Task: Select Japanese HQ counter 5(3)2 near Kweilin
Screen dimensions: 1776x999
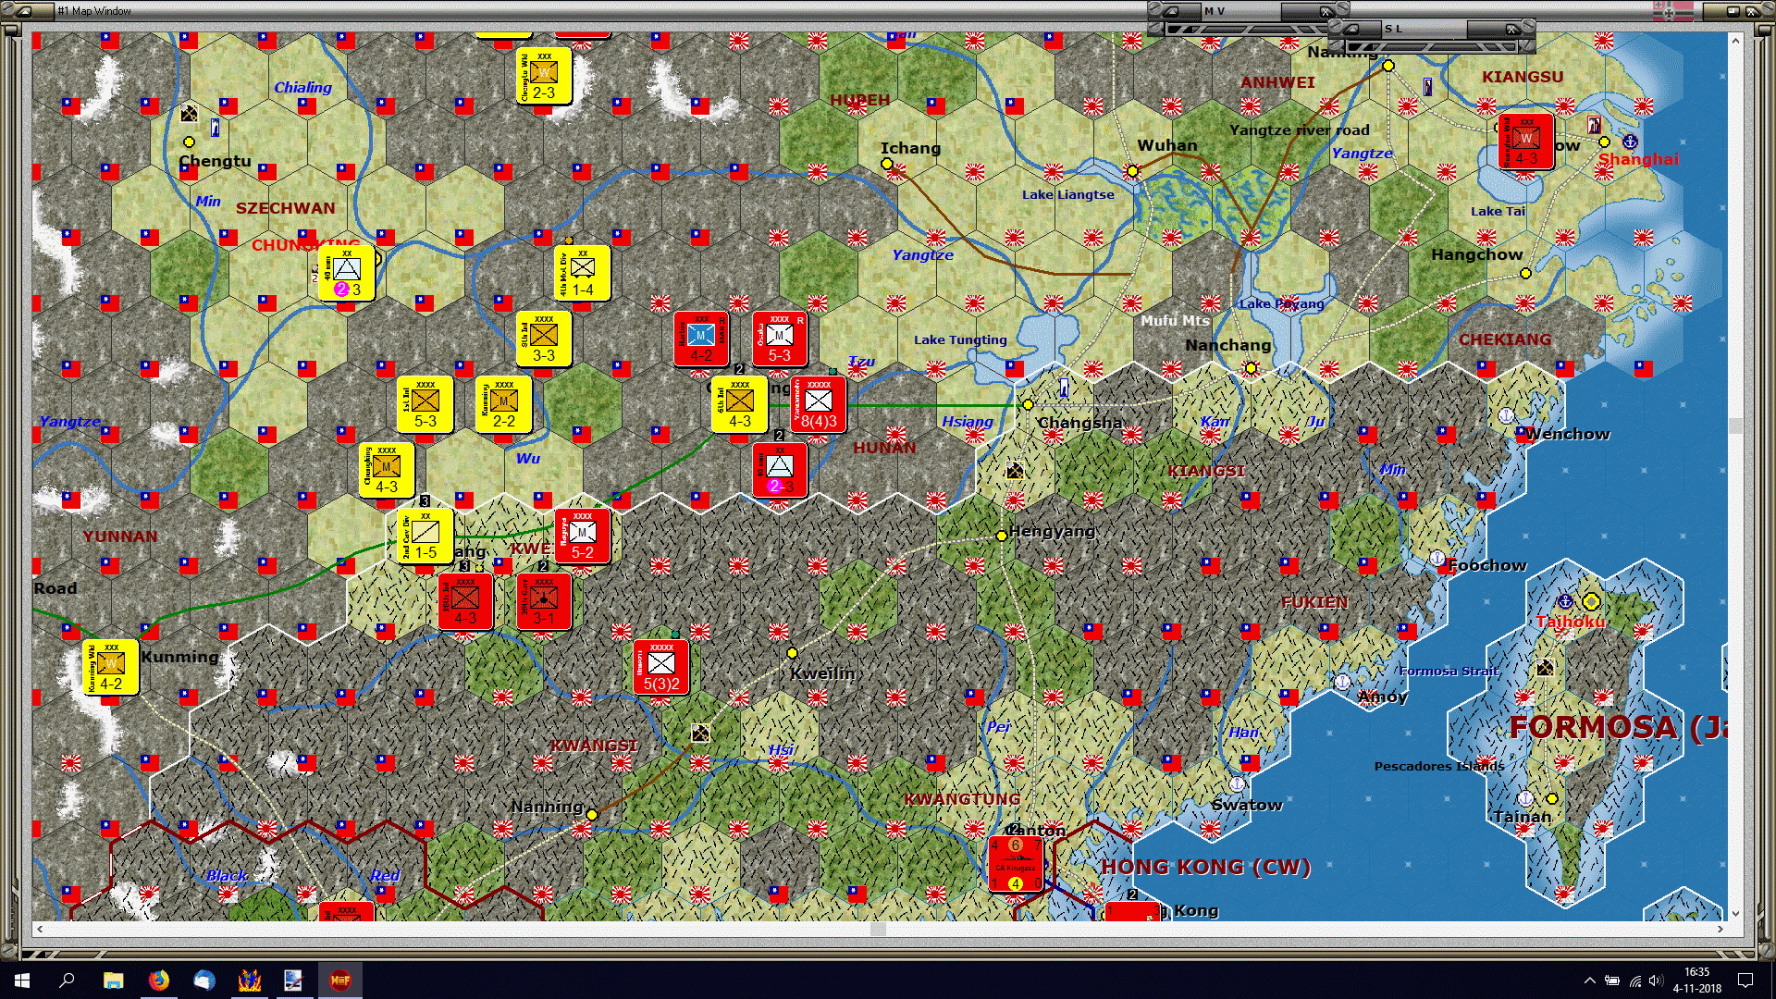Action: tap(661, 667)
